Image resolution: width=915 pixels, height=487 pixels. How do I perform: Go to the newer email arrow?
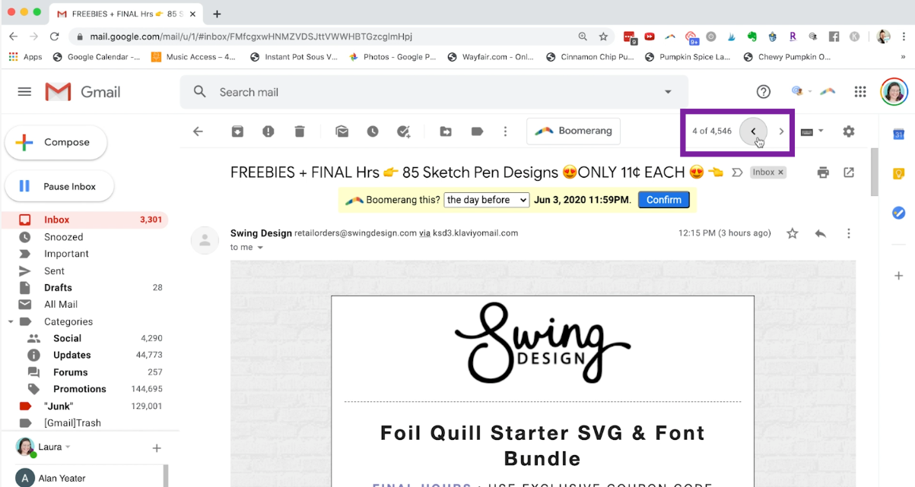tap(753, 131)
